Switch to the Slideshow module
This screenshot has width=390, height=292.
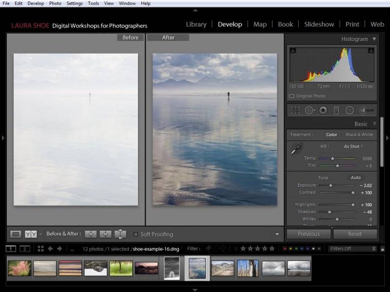coord(319,24)
